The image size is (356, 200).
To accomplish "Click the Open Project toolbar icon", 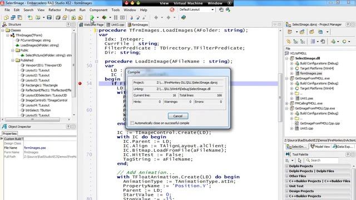I will coord(65,17).
